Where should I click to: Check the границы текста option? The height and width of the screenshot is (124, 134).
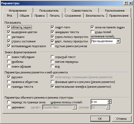pos(9,86)
